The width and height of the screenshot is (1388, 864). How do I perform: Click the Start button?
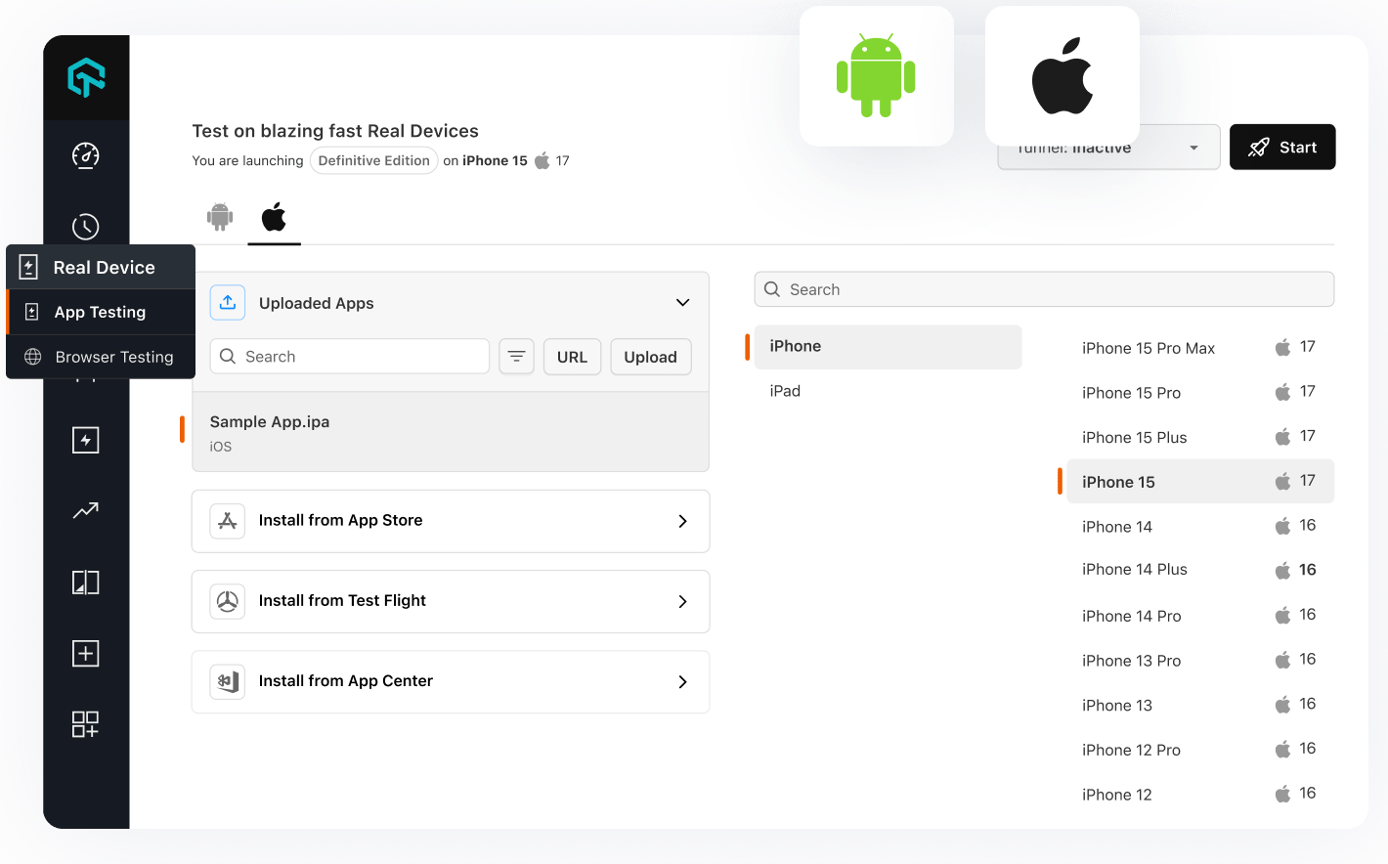pyautogui.click(x=1282, y=147)
